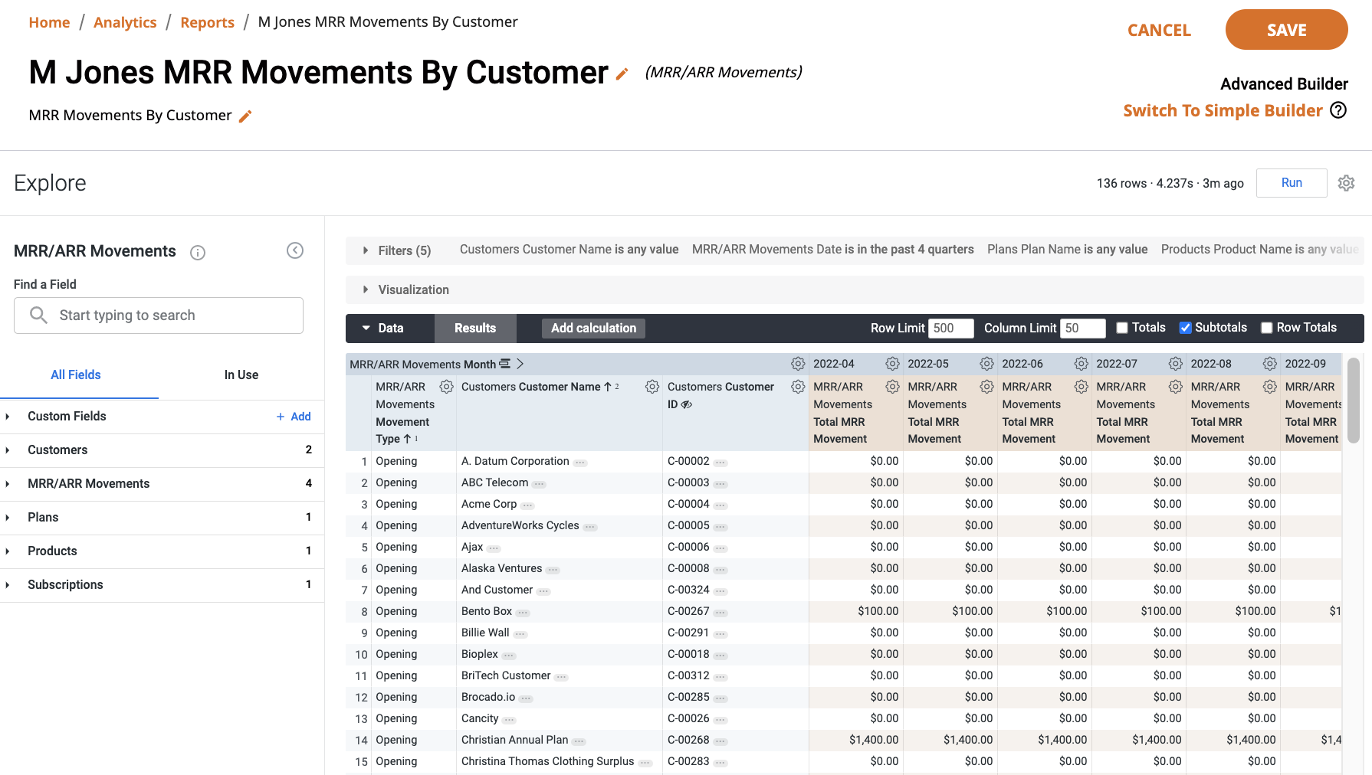Click pivot icon in Month header
The height and width of the screenshot is (775, 1372).
(504, 364)
